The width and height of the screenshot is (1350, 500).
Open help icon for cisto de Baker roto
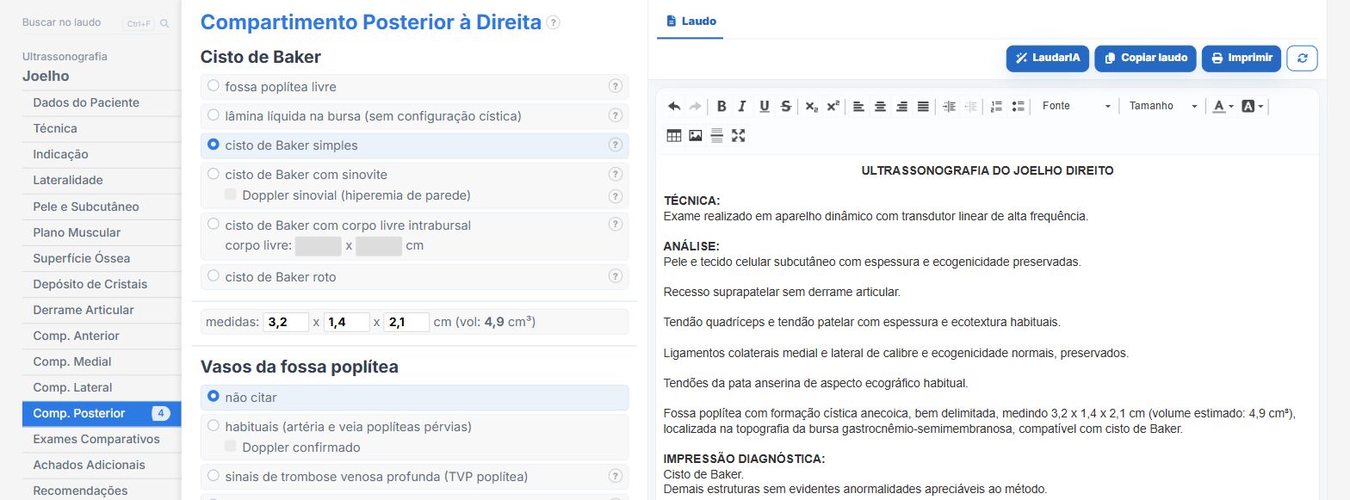point(616,276)
